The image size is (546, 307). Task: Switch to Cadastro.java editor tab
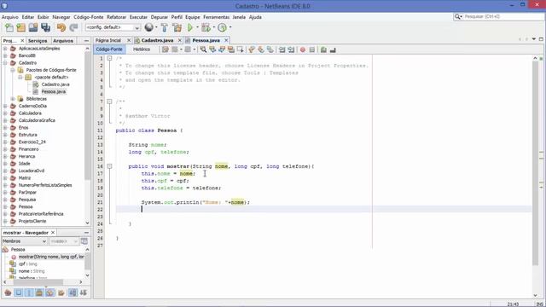pyautogui.click(x=157, y=40)
